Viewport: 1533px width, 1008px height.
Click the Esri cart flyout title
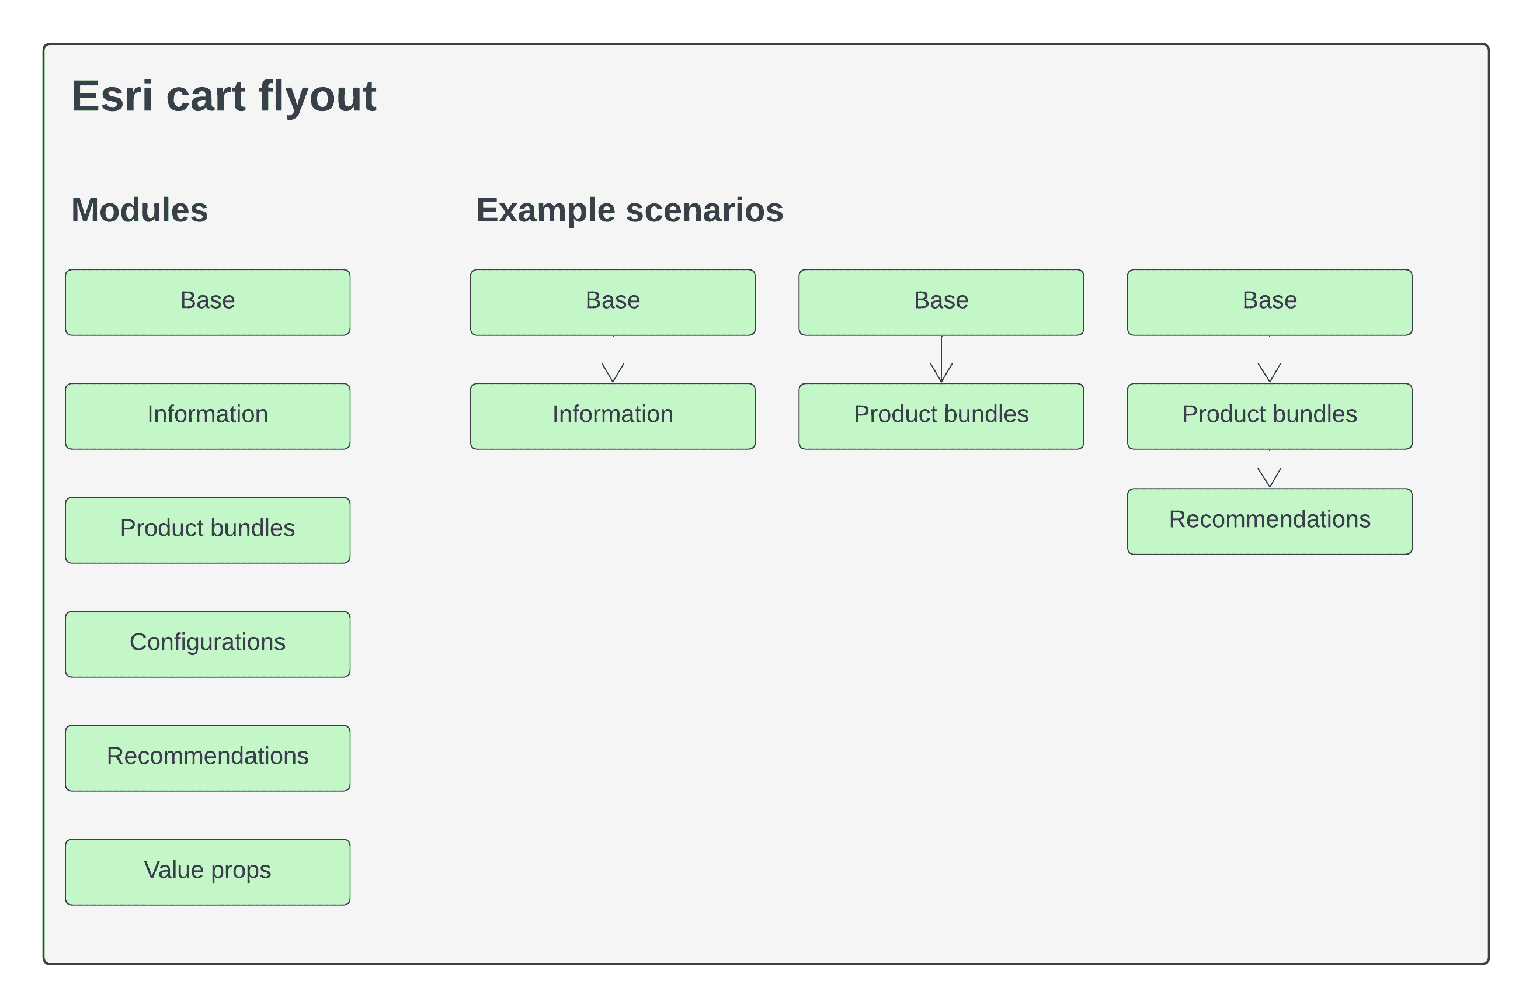pos(224,96)
